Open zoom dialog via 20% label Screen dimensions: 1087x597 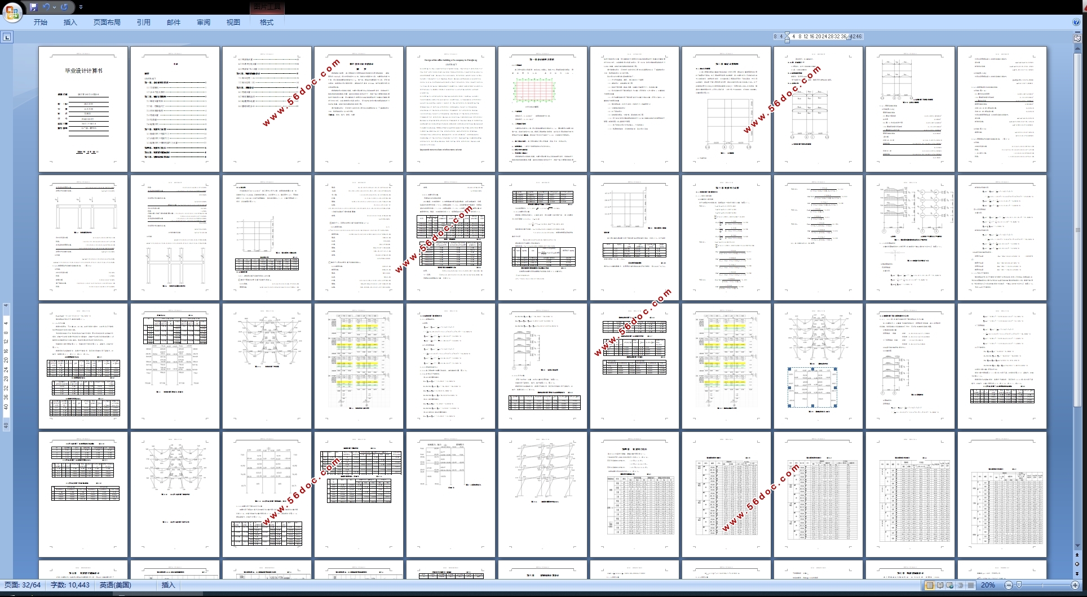click(x=988, y=585)
